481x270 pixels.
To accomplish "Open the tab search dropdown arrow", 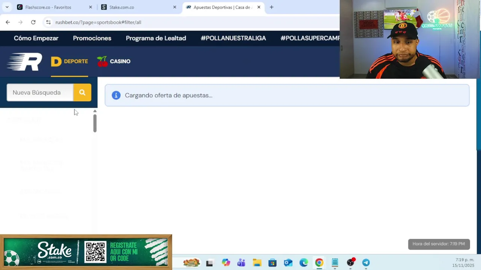I will pyautogui.click(x=7, y=7).
